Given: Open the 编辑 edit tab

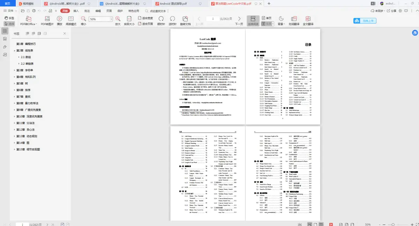Looking at the screenshot, I should pos(98,11).
